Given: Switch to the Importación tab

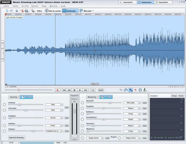Looking at the screenshot, I should click(x=128, y=2).
